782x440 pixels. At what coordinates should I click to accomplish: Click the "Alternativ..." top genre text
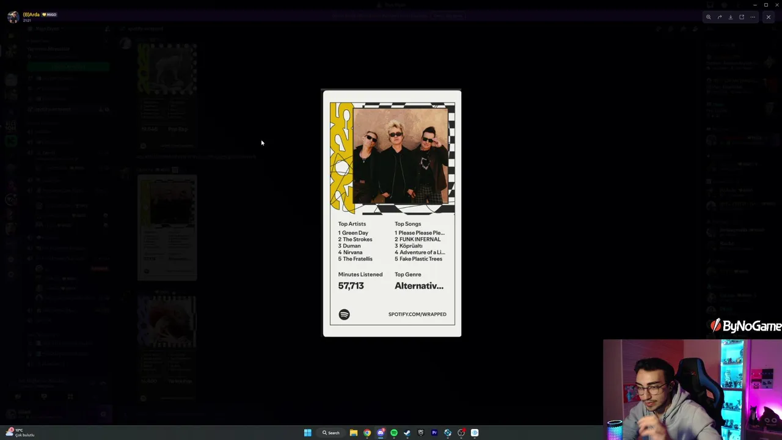419,286
